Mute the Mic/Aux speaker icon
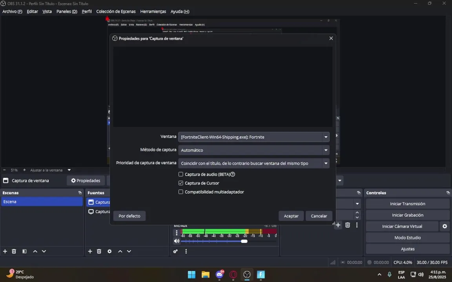Image resolution: width=452 pixels, height=282 pixels. click(x=177, y=241)
